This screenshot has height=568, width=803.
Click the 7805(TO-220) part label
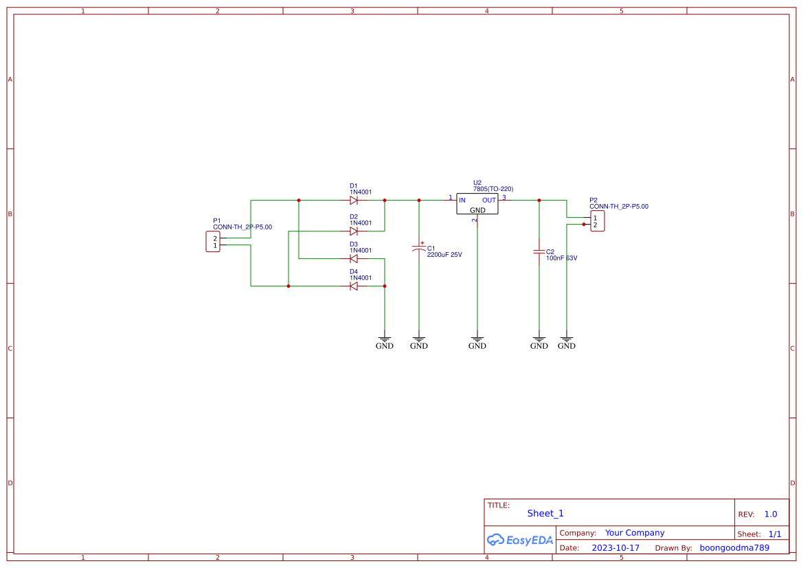[x=493, y=189]
